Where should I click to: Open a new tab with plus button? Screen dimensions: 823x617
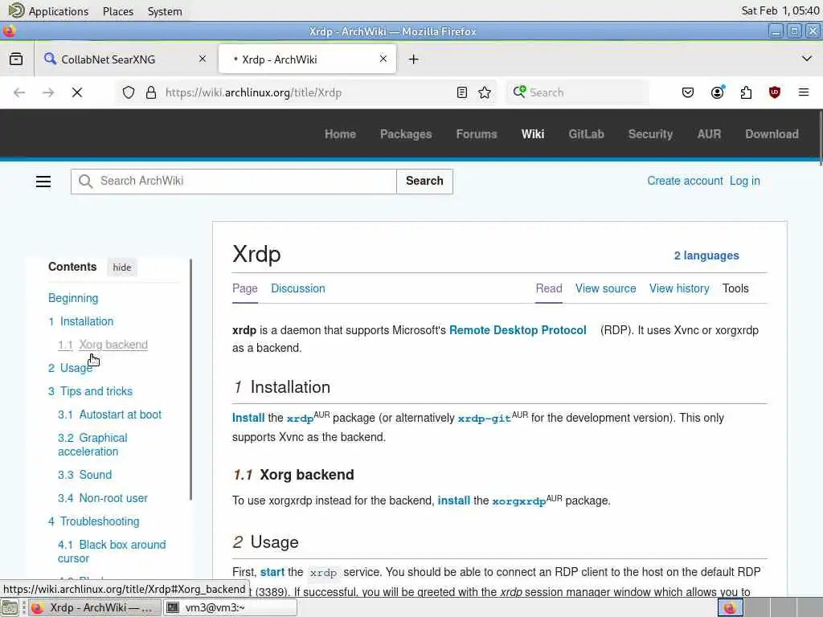pyautogui.click(x=414, y=59)
